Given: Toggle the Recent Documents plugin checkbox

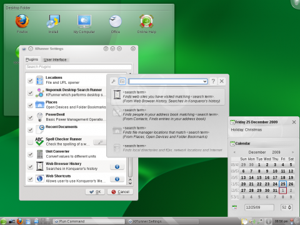Looking at the screenshot, I should [x=31, y=129].
